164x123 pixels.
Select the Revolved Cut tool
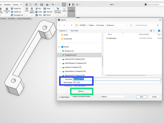coord(7,10)
